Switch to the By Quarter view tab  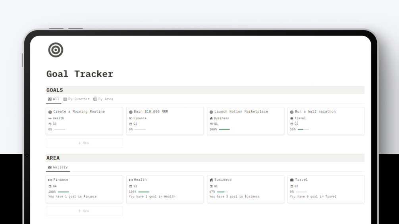[x=76, y=99]
